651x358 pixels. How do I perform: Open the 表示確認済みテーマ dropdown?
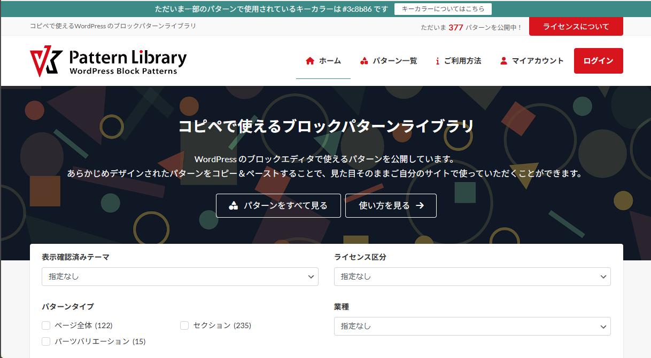(180, 277)
